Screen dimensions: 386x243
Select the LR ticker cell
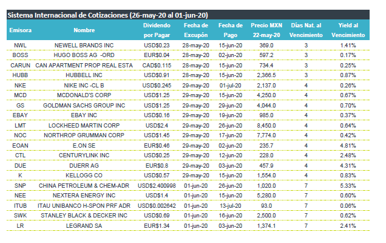coord(20,226)
